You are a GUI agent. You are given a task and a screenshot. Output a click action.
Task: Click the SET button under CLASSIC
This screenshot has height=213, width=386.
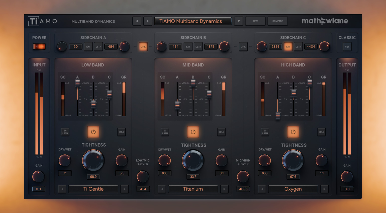pyautogui.click(x=347, y=46)
